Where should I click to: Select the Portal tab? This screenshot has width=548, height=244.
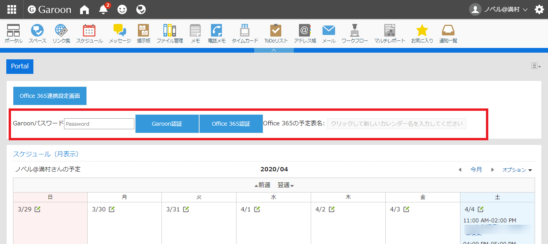pos(20,66)
